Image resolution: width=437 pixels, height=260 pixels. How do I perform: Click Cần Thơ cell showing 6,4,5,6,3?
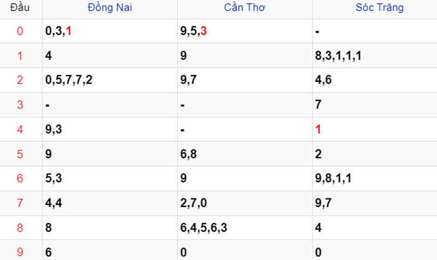(x=245, y=228)
